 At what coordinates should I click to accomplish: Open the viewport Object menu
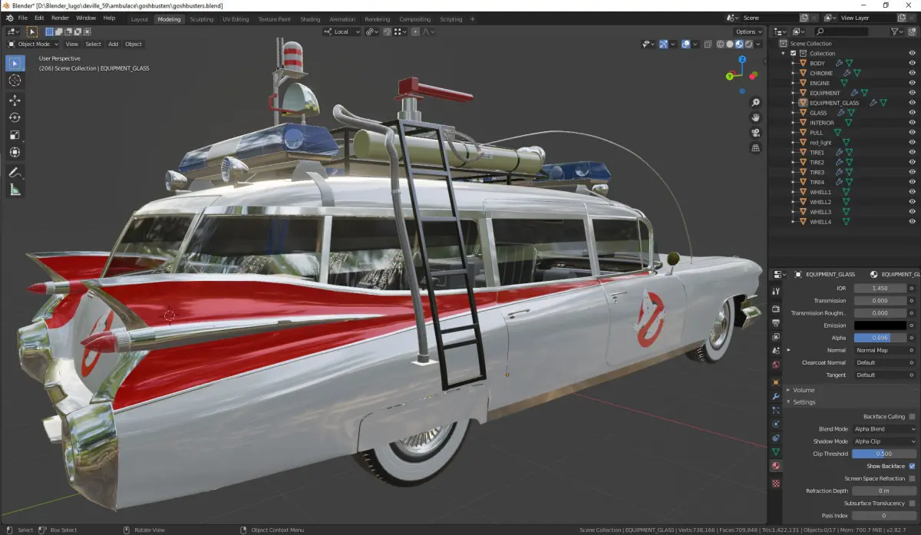pyautogui.click(x=134, y=44)
